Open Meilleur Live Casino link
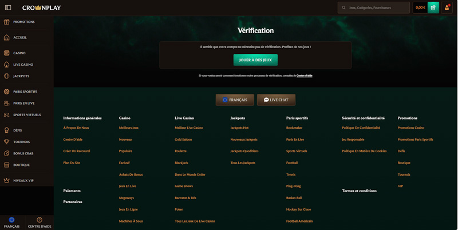The width and height of the screenshot is (458, 230). pyautogui.click(x=189, y=128)
